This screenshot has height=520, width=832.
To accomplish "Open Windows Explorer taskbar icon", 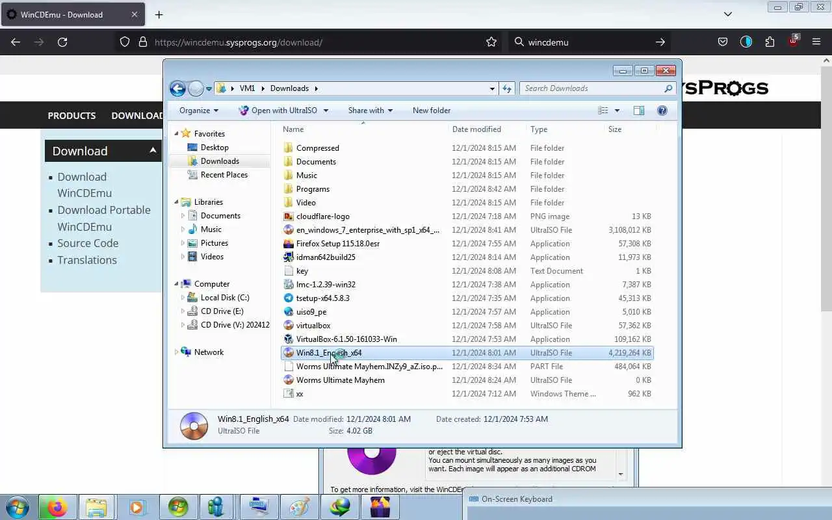I will click(96, 507).
